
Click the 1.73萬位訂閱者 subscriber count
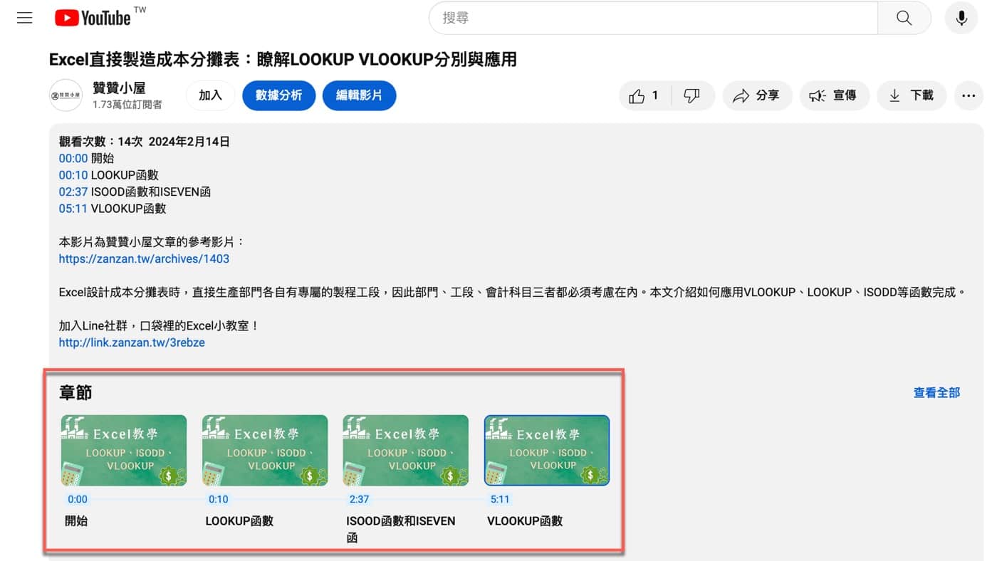[127, 105]
